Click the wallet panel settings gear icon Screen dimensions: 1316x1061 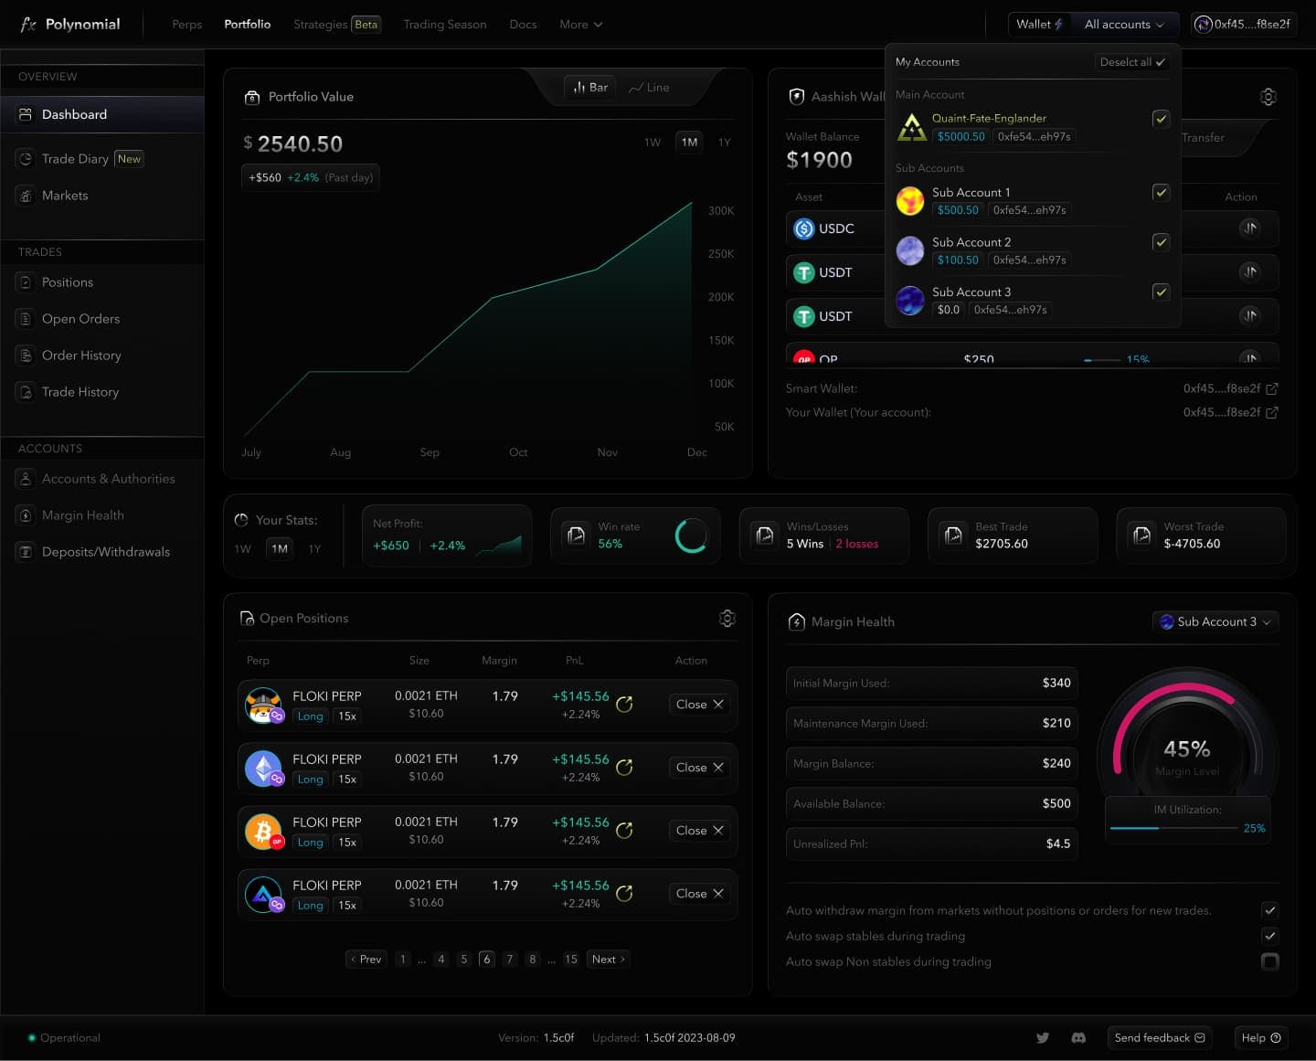tap(1268, 97)
